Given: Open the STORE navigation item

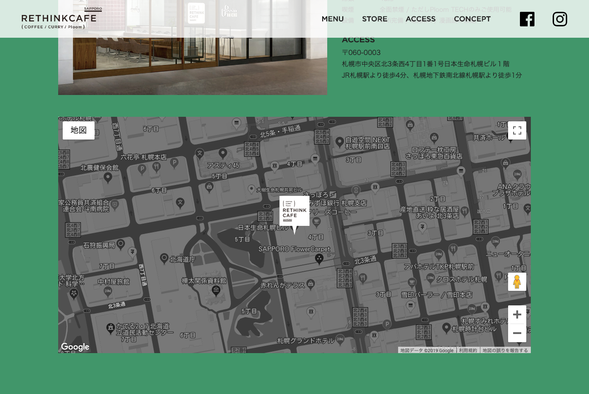Looking at the screenshot, I should click(x=375, y=19).
